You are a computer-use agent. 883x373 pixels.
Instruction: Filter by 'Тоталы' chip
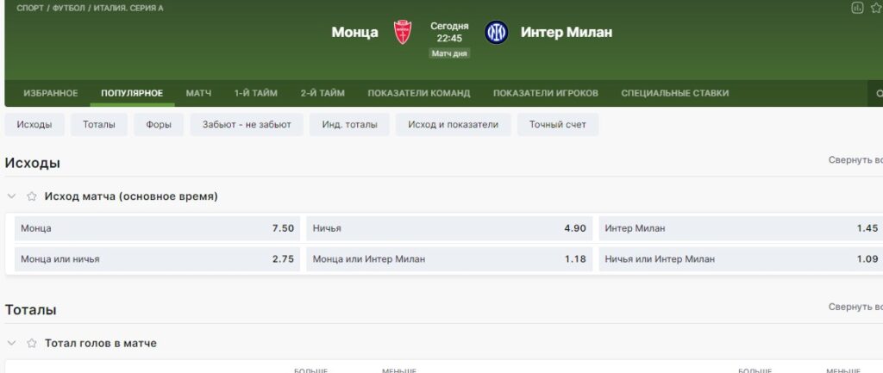99,125
